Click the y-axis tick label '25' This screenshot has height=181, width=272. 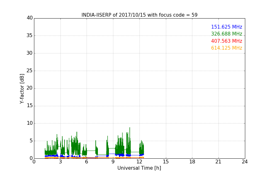tap(30, 71)
